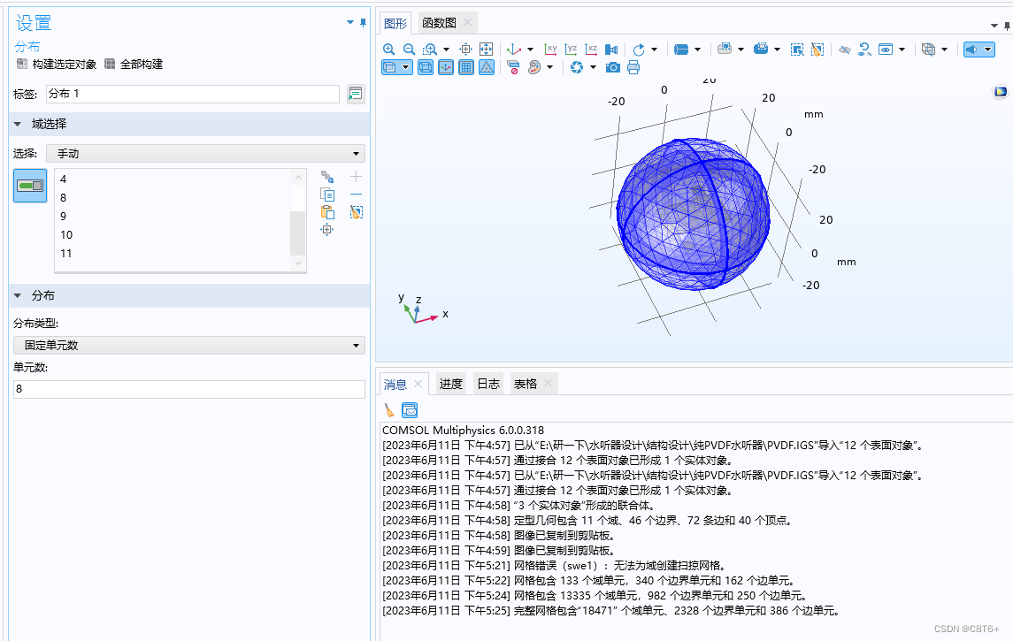Click the scene light aperture icon
The image size is (1013, 641).
tap(577, 67)
